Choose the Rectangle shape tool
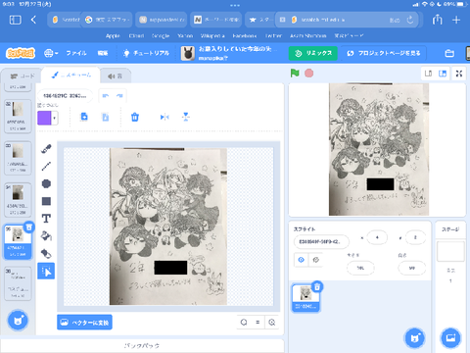Screen dimensions: 470x353 pos(46,201)
